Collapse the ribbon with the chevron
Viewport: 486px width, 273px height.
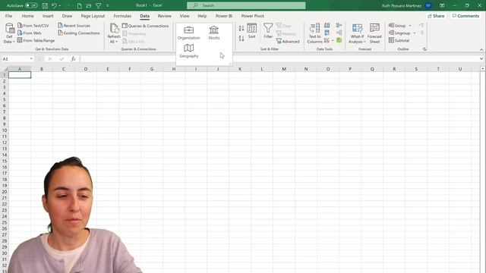pyautogui.click(x=481, y=49)
